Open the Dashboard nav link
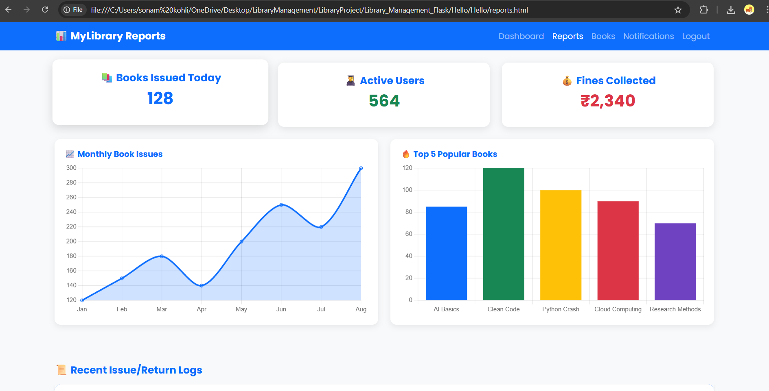 (x=521, y=36)
